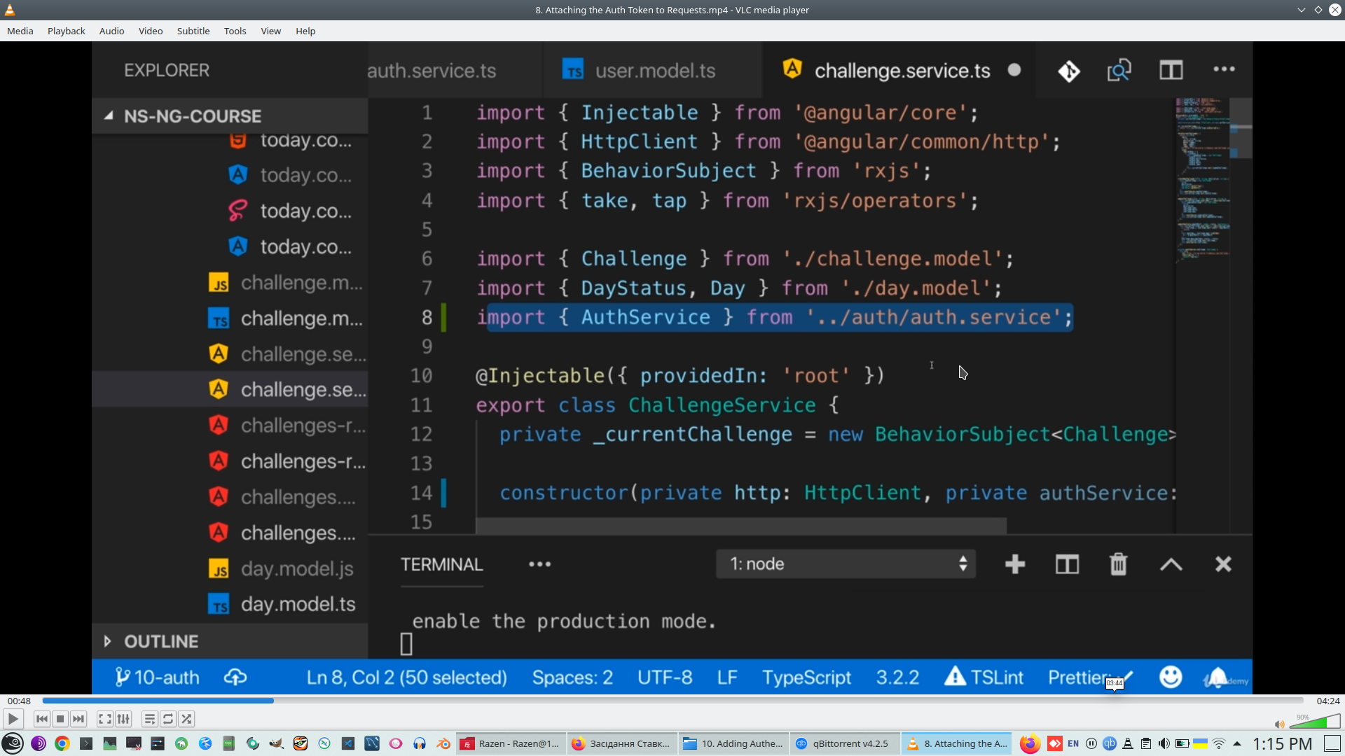Open the Tools menu
1345x756 pixels.
(x=235, y=31)
